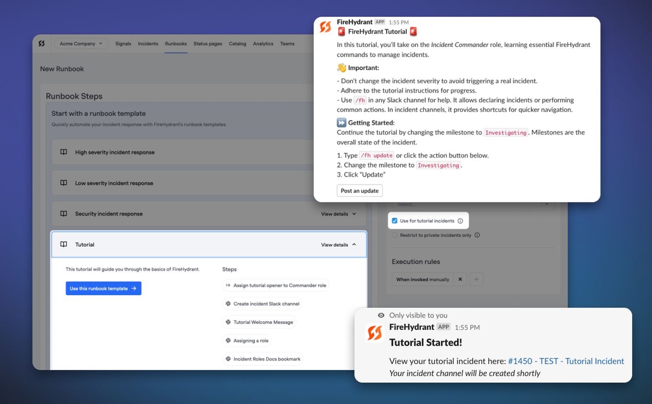Screen dimensions: 652x404
Task: Collapse View details for Tutorial template
Action: (x=338, y=245)
